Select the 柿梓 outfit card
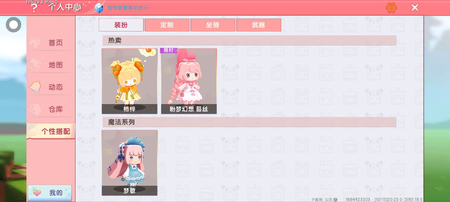 pyautogui.click(x=130, y=81)
